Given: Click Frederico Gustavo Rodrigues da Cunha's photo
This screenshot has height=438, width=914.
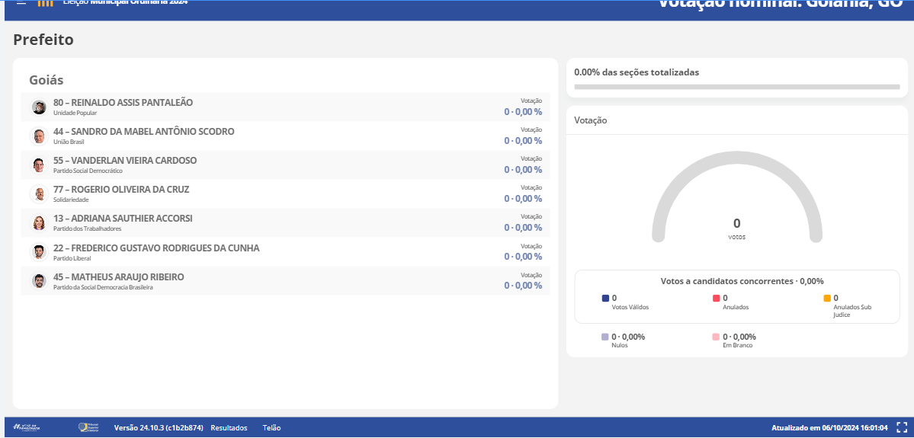Looking at the screenshot, I should [x=39, y=252].
